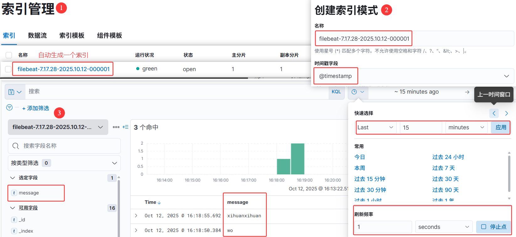Viewport: 516px width, 237px height.
Task: Click the 副本分片 column header
Action: 289,55
